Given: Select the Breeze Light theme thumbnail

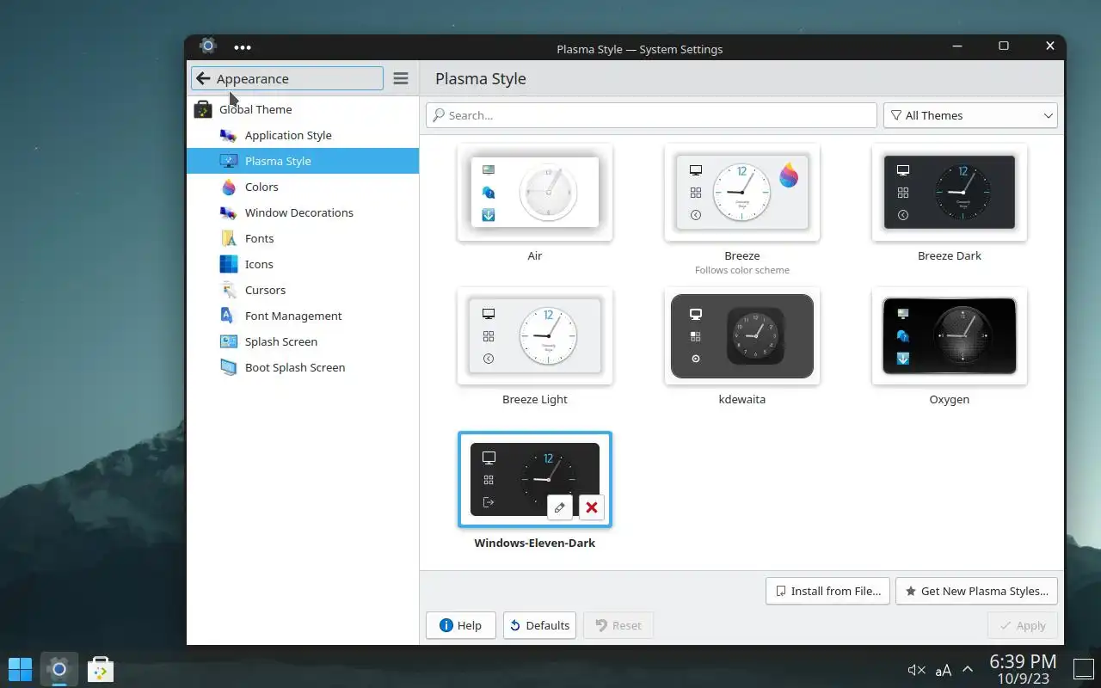Looking at the screenshot, I should (535, 336).
